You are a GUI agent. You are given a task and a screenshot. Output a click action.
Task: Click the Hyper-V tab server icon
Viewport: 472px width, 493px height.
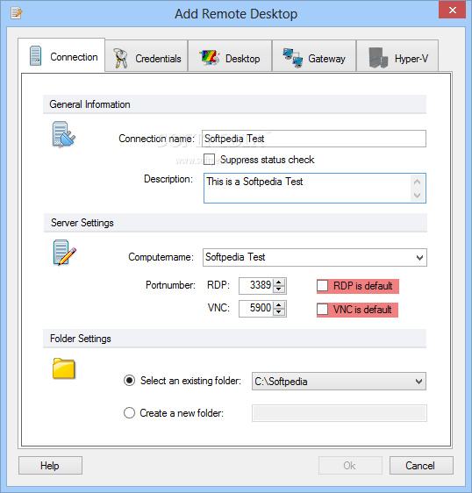tap(378, 58)
